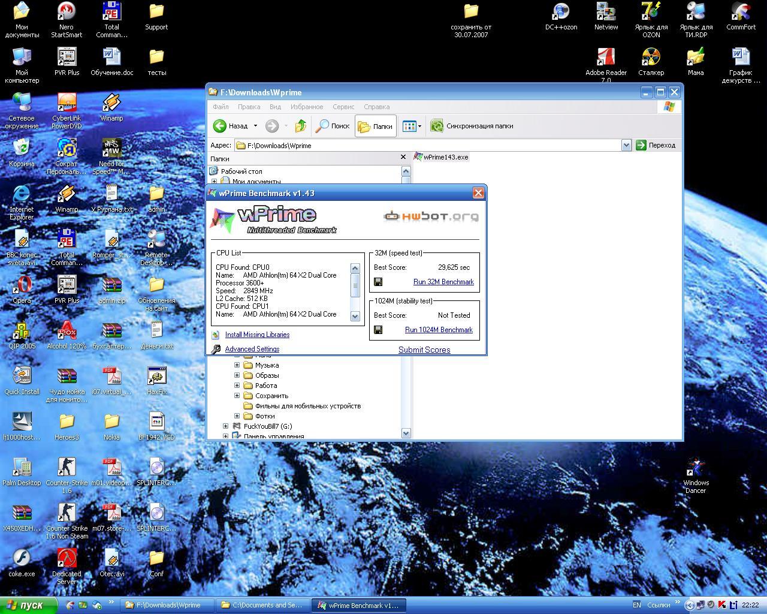Expand the Работа folder tree node
767x614 pixels.
(x=237, y=386)
